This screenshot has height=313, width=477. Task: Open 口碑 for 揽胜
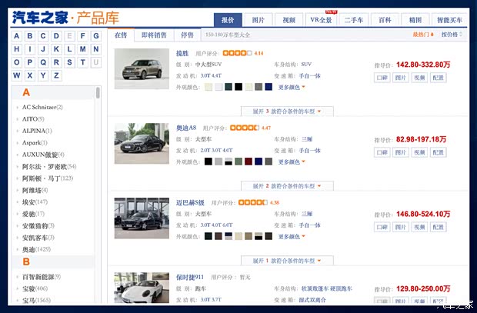coord(382,78)
